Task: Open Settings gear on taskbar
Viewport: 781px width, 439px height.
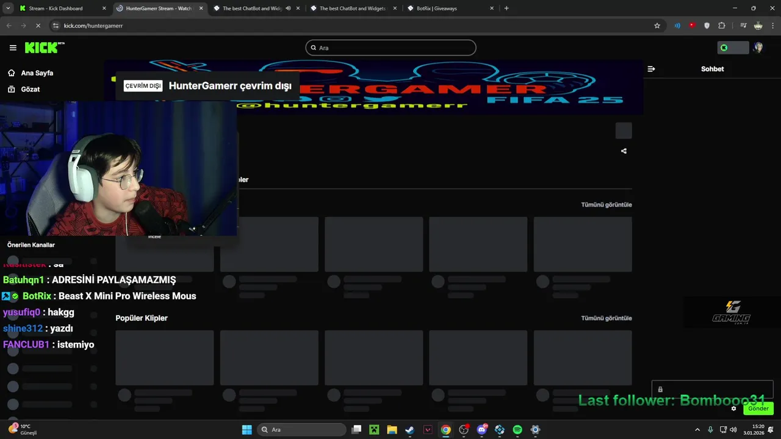Action: [535, 430]
